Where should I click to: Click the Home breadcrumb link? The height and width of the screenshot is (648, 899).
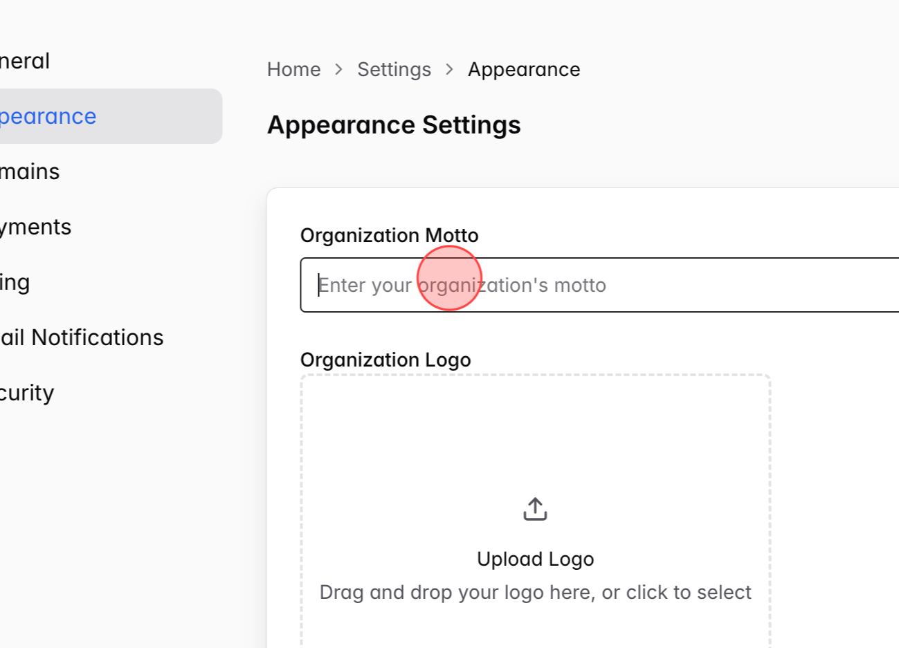coord(293,69)
